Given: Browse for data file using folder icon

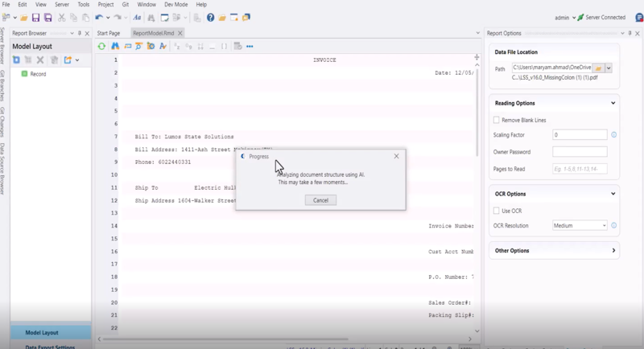Looking at the screenshot, I should (x=598, y=68).
